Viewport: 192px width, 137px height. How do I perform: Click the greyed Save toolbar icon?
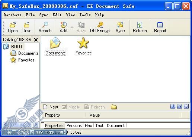[x=81, y=27]
